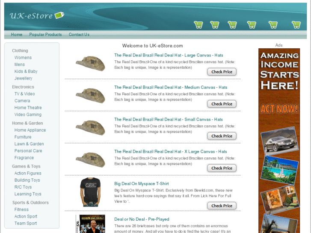
Task: Open the Home navigation link
Action: [x=17, y=35]
